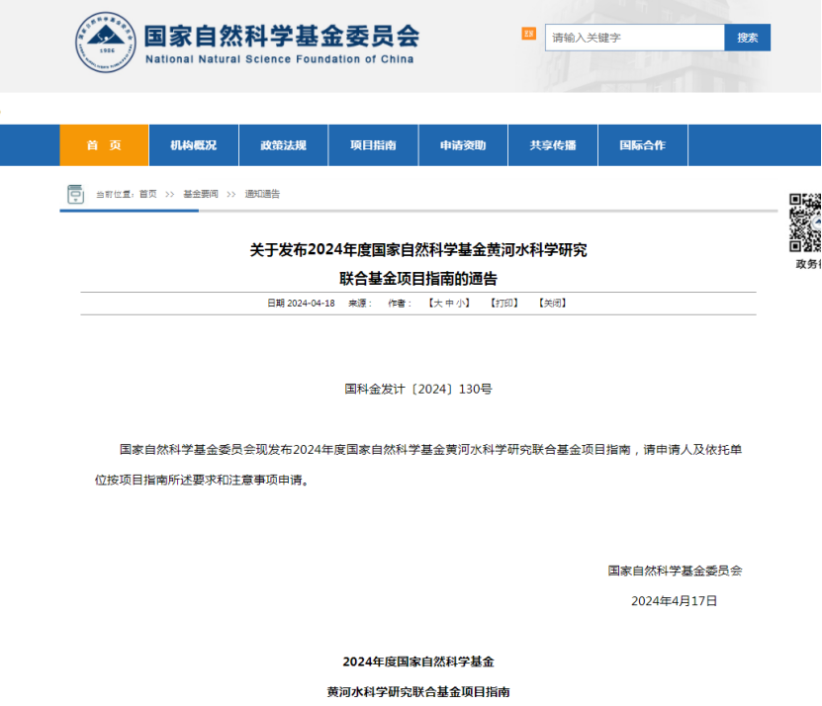Click the orange EN language icon
This screenshot has width=822, height=706.
(529, 35)
